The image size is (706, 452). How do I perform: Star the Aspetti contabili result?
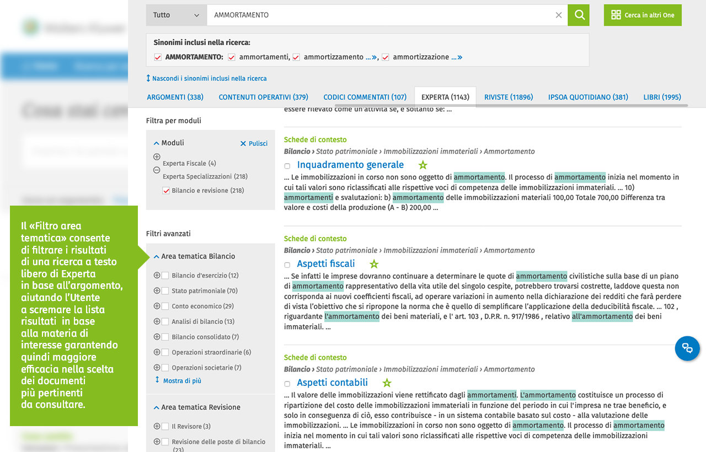click(387, 383)
